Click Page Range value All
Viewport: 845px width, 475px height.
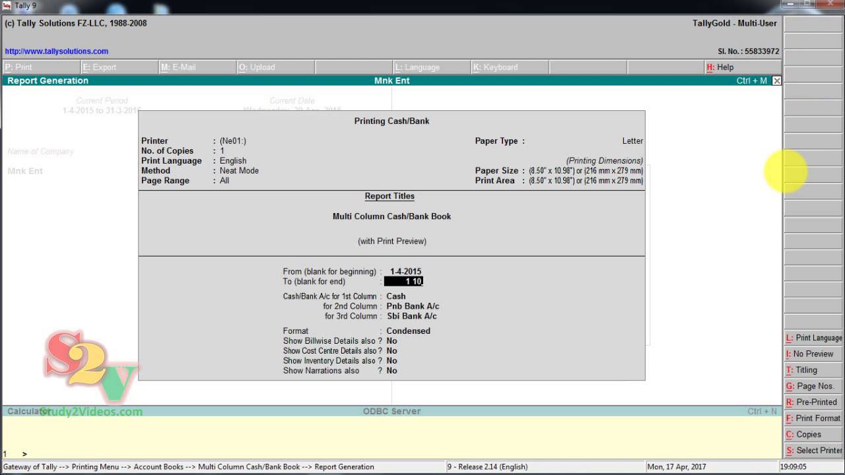tap(224, 181)
